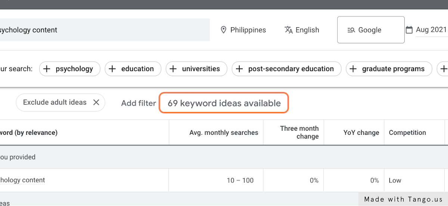Screen dimensions: 448x206
Task: Click the plus icon on universities chip
Action: point(173,69)
